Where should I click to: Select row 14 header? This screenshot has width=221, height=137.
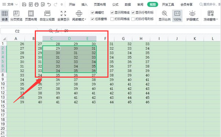[x=3, y=102]
